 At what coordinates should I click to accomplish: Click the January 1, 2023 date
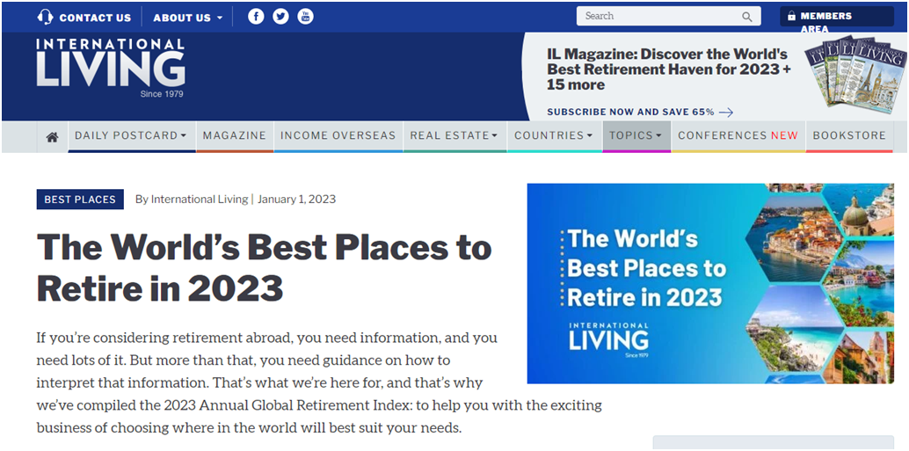pos(296,200)
